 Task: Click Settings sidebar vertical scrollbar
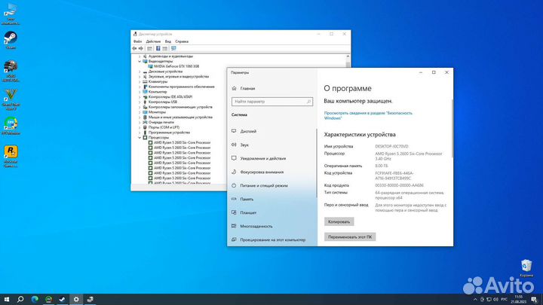(x=316, y=163)
